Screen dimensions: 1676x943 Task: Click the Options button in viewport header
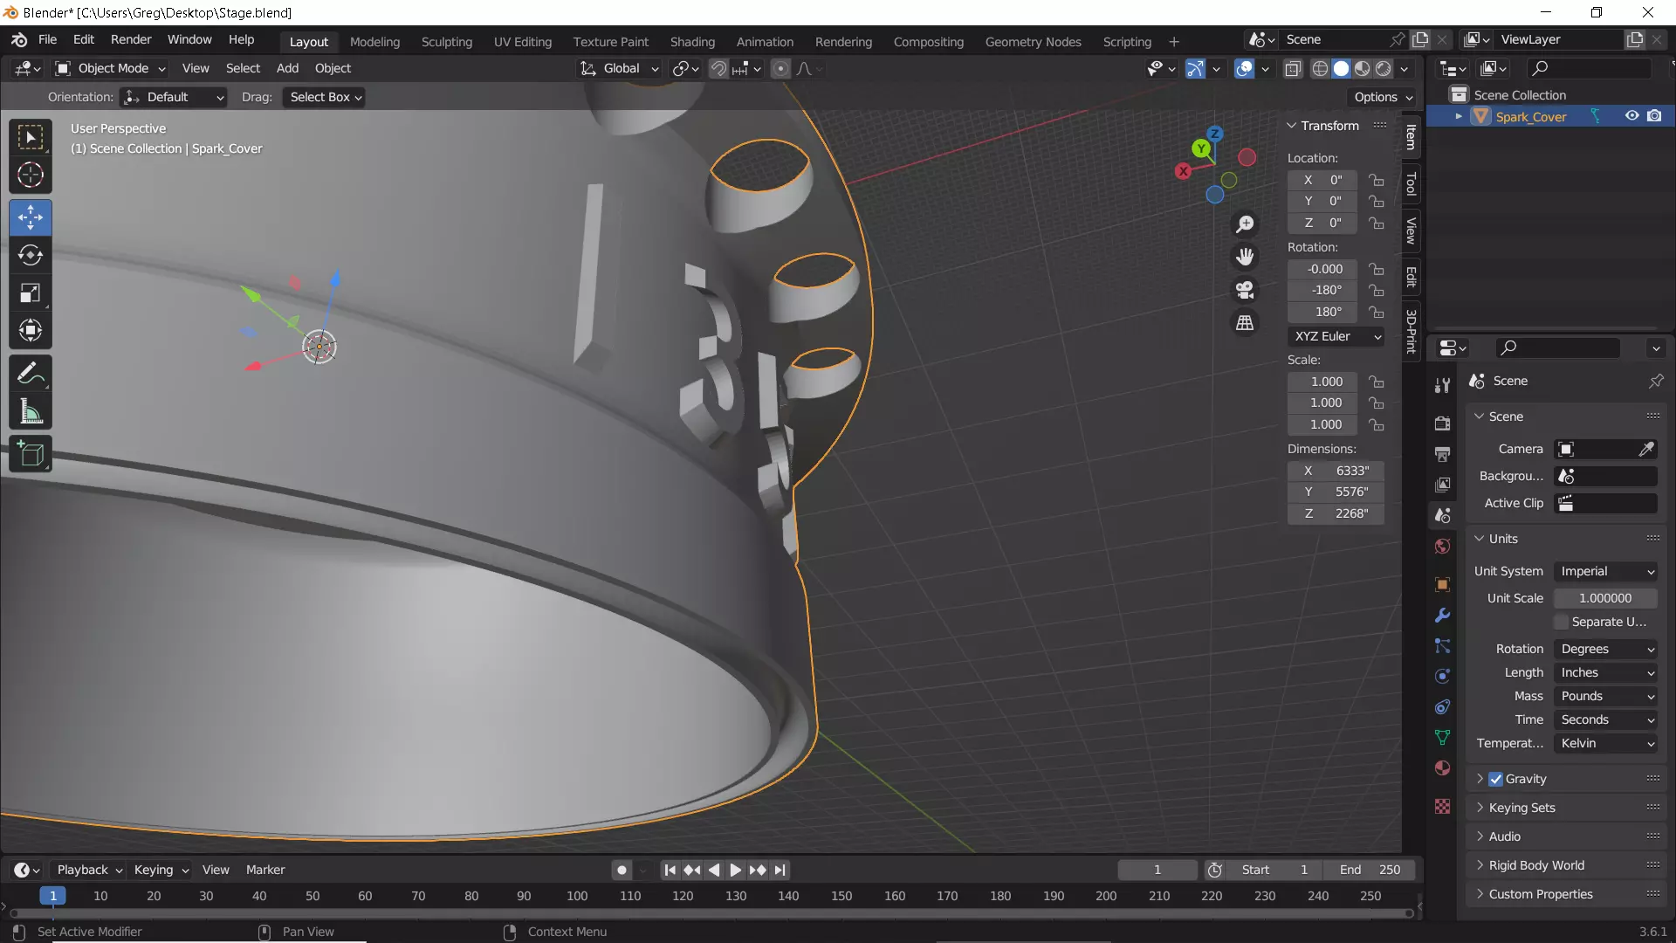1383,97
